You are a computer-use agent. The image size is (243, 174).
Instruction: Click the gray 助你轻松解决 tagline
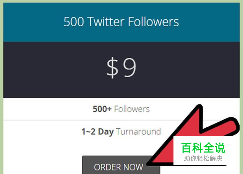203,159
